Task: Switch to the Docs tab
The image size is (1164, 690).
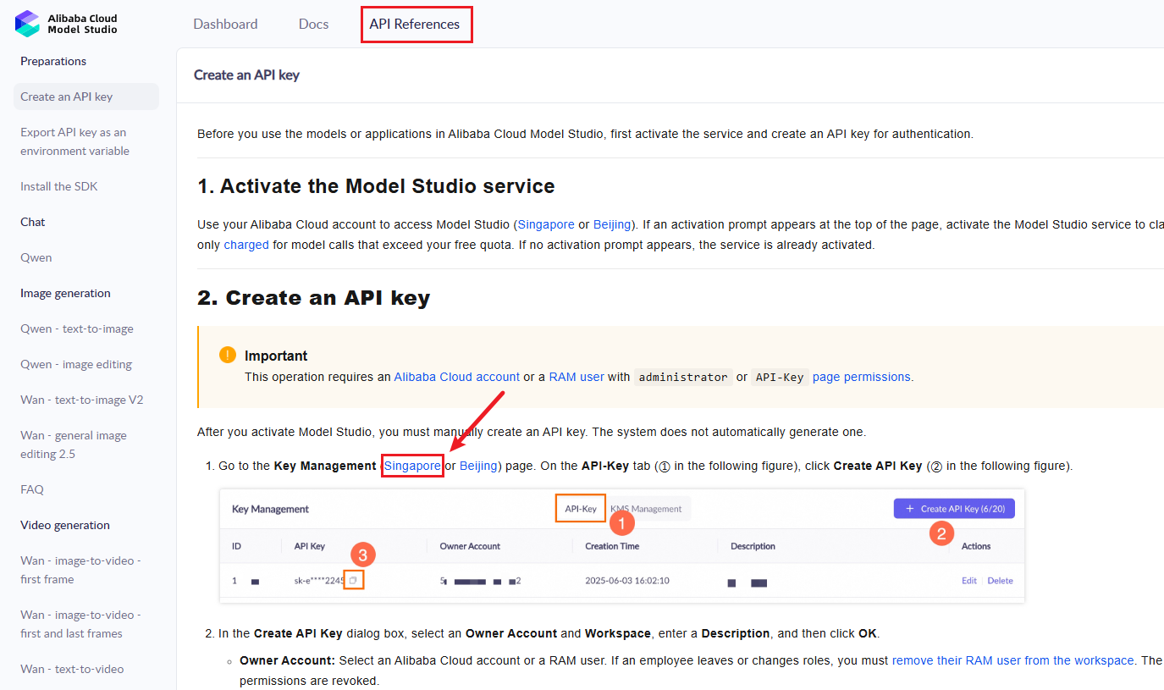Action: click(313, 24)
